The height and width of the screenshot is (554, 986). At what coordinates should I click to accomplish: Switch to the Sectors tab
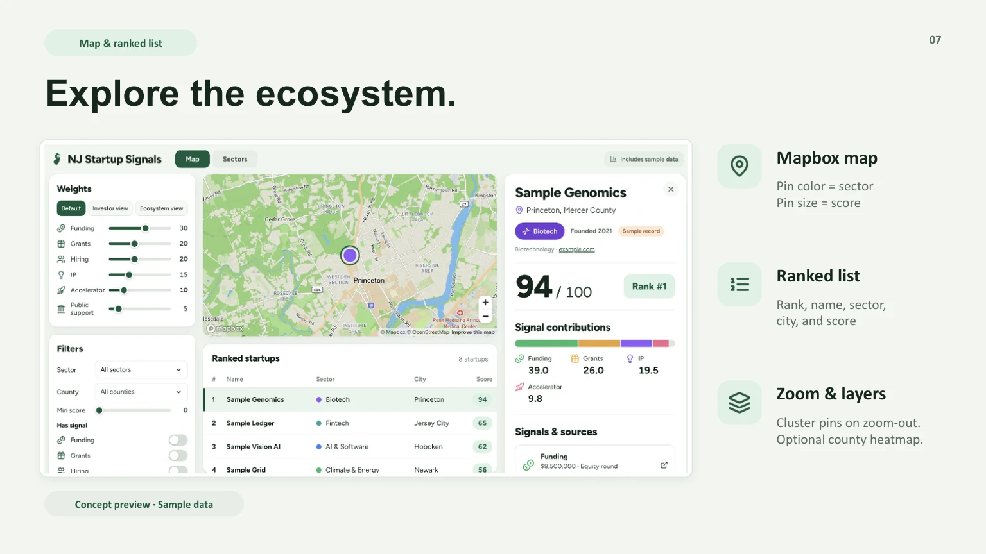tap(235, 159)
